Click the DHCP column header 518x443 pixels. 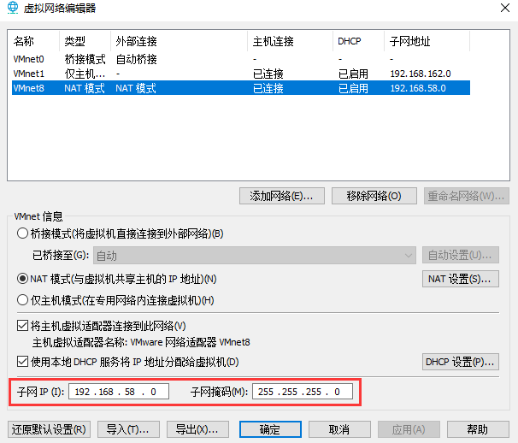pos(358,41)
